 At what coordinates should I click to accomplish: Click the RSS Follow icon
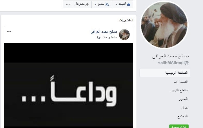(x=107, y=4)
